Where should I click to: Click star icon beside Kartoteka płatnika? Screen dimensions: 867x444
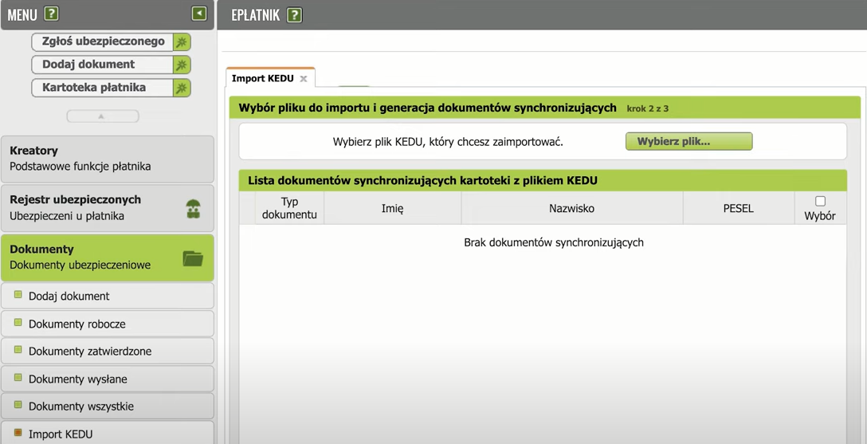coord(182,88)
